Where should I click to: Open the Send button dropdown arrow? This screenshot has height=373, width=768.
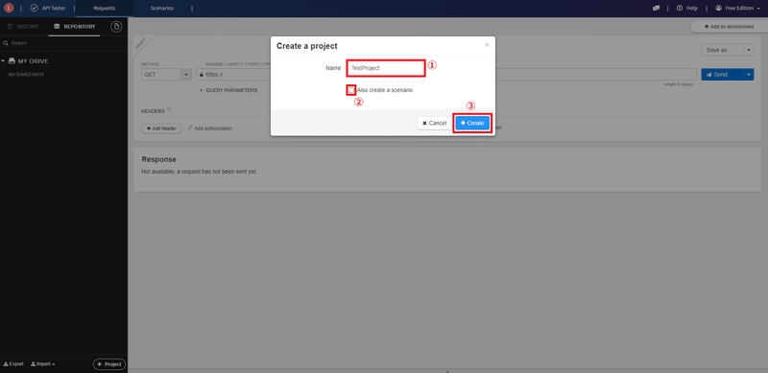749,75
